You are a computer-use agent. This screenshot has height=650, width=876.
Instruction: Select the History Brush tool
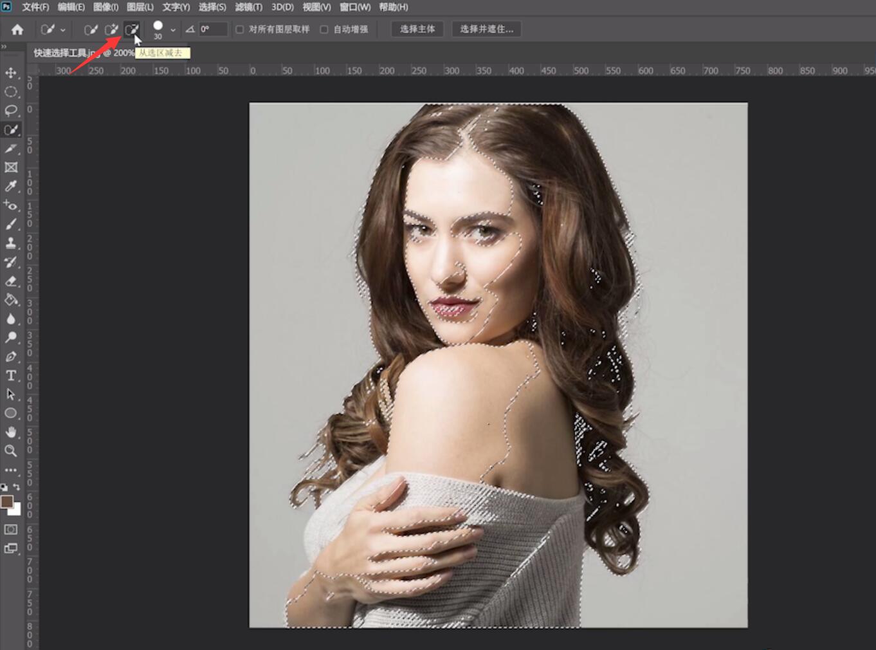[11, 262]
